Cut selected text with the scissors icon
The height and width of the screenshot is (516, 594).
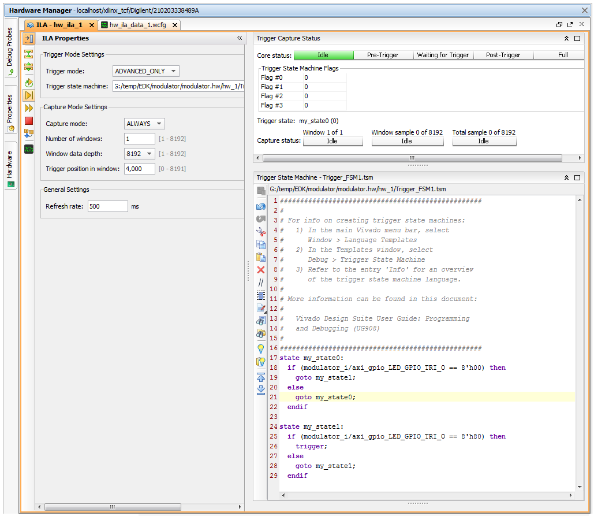coord(261,232)
